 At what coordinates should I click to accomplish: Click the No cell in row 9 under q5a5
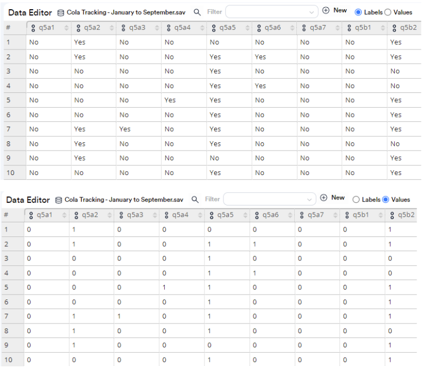click(214, 158)
